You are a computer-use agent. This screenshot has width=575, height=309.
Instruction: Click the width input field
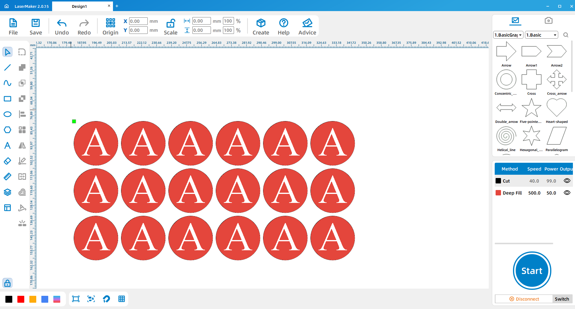pos(201,21)
